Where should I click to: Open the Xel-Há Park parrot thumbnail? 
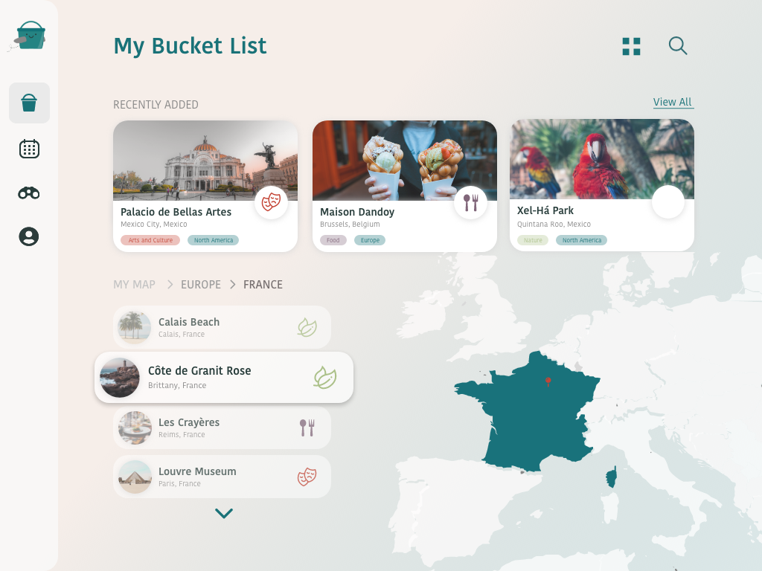(601, 159)
